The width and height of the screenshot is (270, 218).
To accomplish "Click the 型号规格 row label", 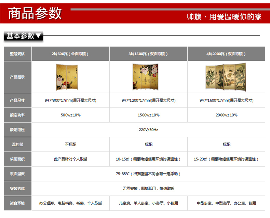I will (x=17, y=54).
